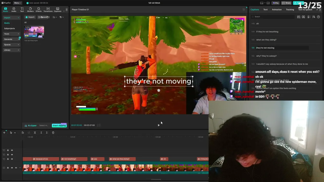The height and width of the screenshot is (182, 324).
Task: Play the video preview
Action: click(x=159, y=125)
